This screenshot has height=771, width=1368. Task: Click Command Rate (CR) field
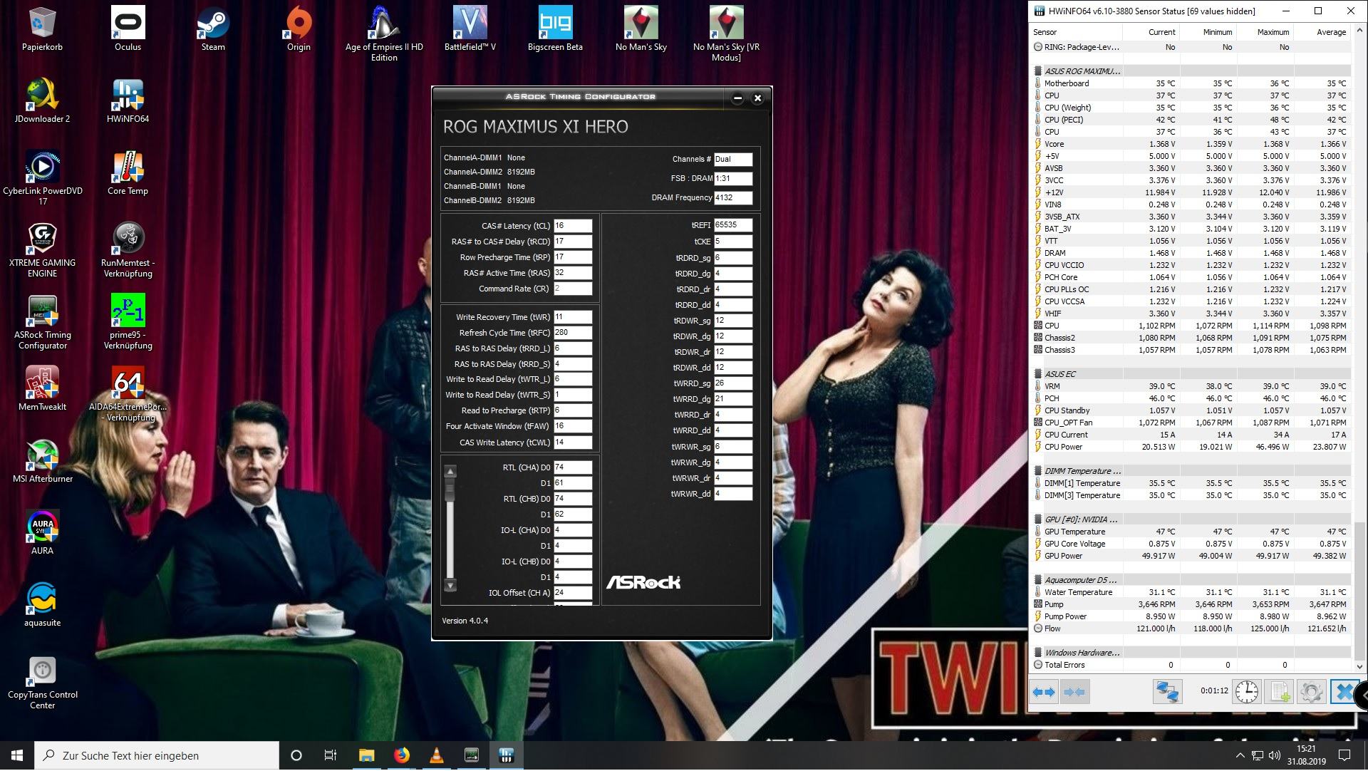pos(573,289)
